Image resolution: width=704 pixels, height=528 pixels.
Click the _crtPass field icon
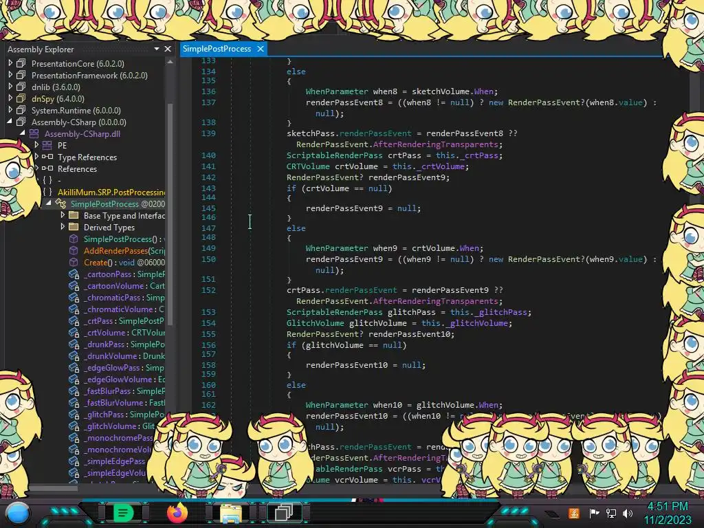tap(74, 320)
